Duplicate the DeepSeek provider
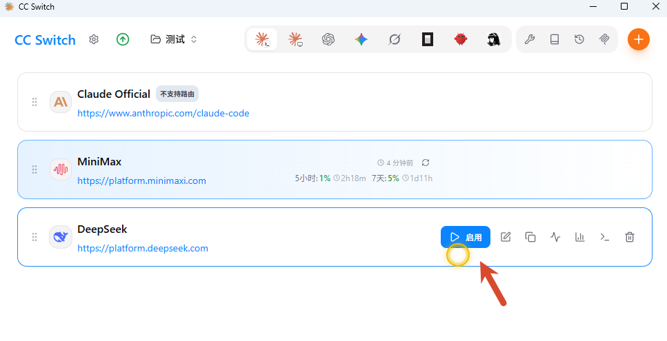Image resolution: width=667 pixels, height=341 pixels. click(x=530, y=237)
